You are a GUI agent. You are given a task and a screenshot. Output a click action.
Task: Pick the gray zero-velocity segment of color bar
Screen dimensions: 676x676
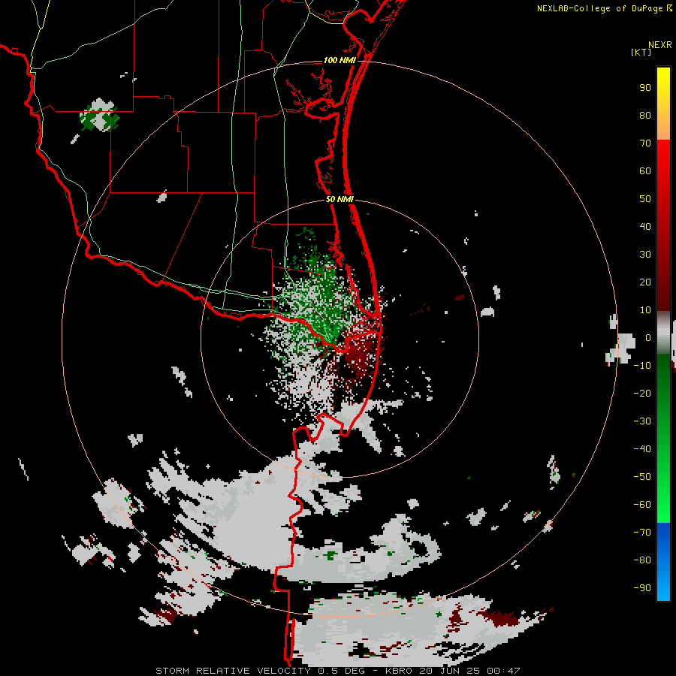click(x=663, y=333)
